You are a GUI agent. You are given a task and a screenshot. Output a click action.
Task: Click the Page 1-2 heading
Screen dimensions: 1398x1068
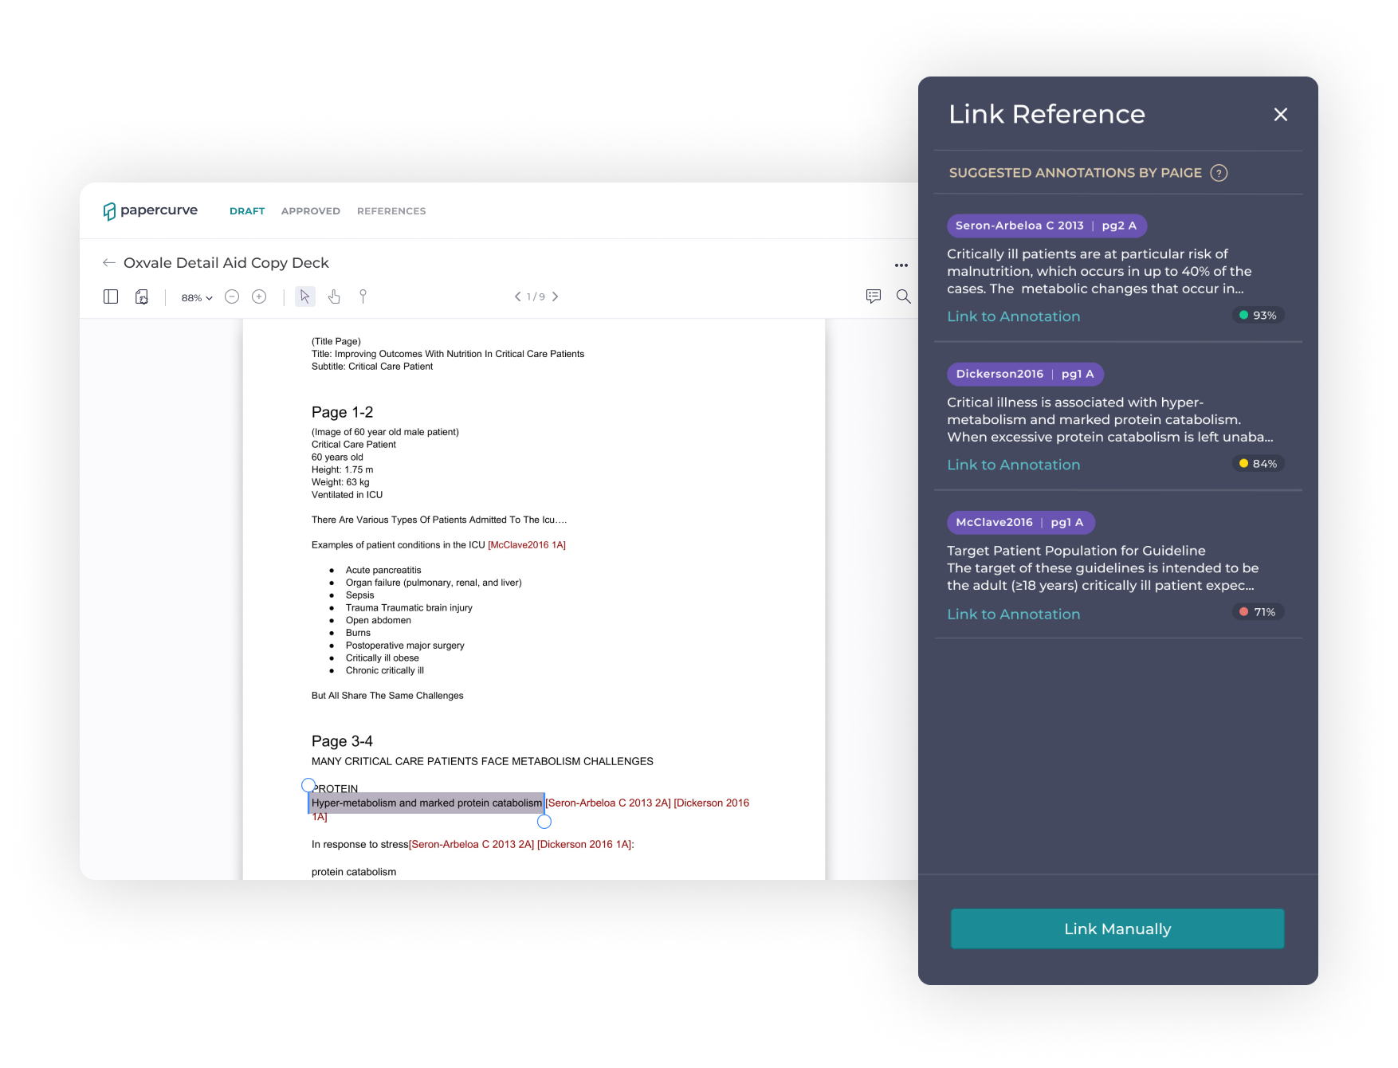342,412
